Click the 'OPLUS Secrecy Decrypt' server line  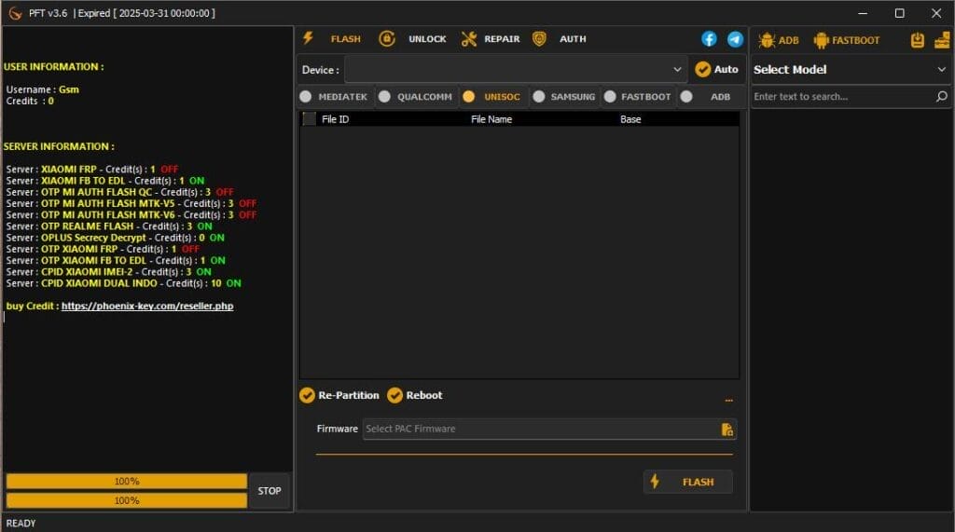(115, 238)
